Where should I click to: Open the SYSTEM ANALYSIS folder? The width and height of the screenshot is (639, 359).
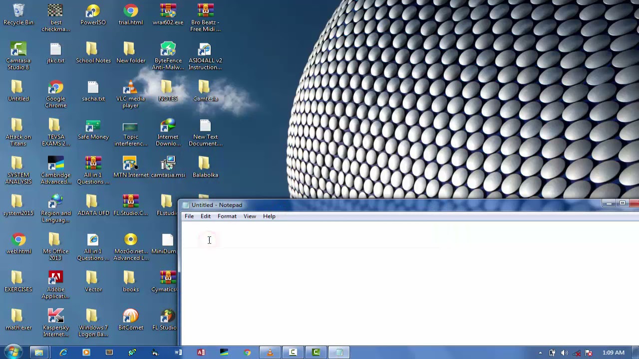tap(18, 171)
